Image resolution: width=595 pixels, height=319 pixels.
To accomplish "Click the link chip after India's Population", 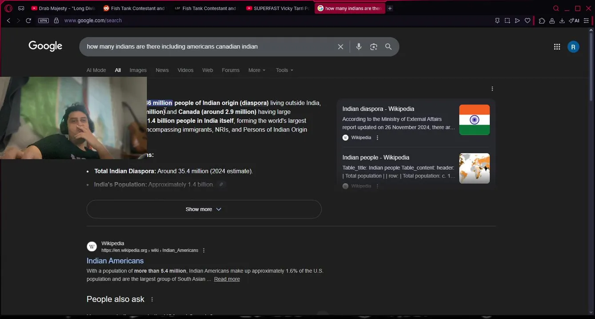I will point(221,184).
